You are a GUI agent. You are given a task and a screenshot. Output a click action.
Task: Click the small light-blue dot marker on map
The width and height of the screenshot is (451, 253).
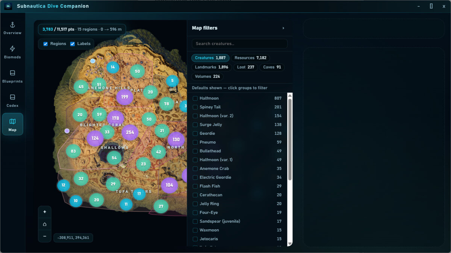click(x=93, y=61)
